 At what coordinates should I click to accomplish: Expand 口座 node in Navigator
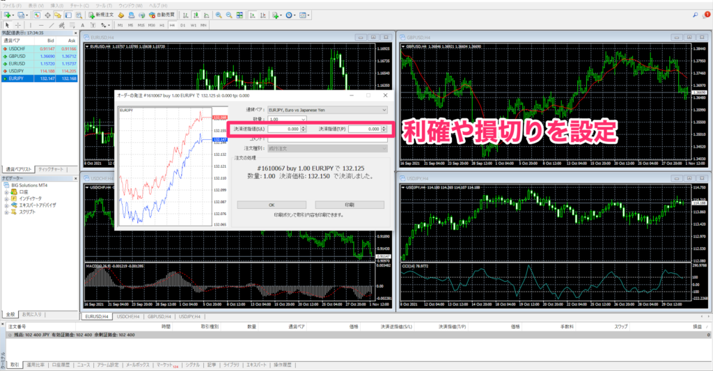[x=6, y=192]
